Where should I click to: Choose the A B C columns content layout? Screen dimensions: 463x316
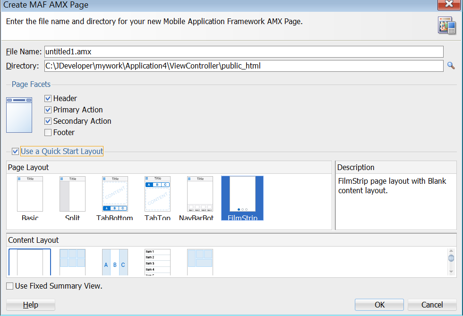[115, 262]
